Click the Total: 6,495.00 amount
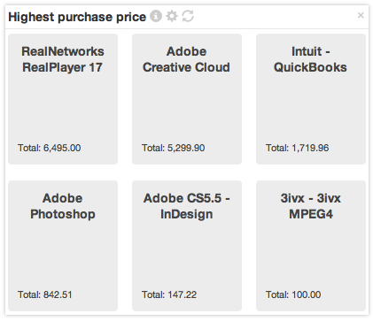Image resolution: width=373 pixels, height=321 pixels. pyautogui.click(x=50, y=148)
